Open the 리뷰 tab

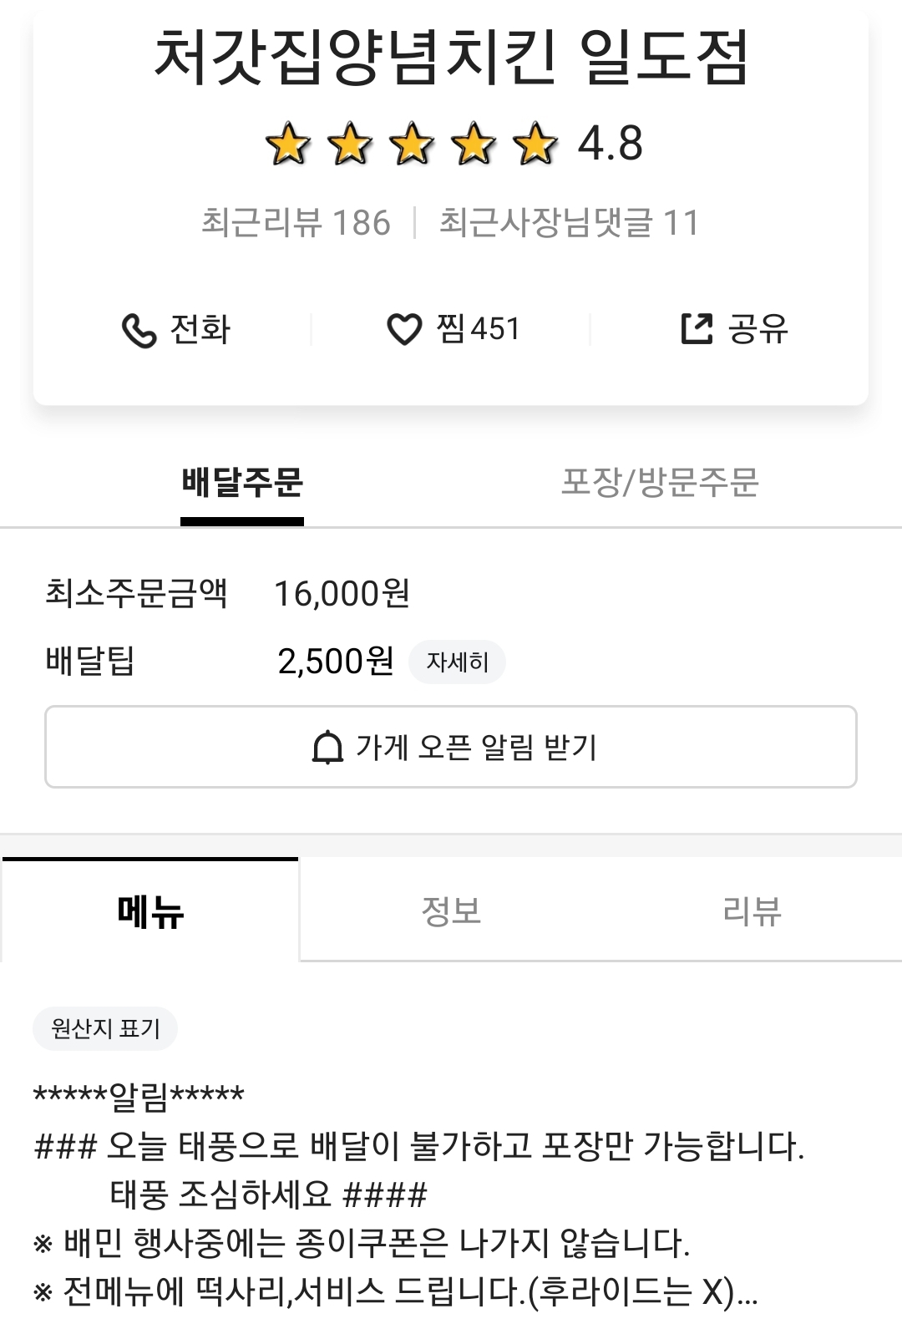tap(752, 910)
